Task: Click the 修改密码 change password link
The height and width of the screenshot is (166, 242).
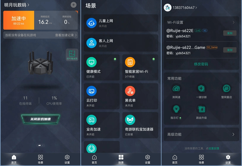Action: 201,64
